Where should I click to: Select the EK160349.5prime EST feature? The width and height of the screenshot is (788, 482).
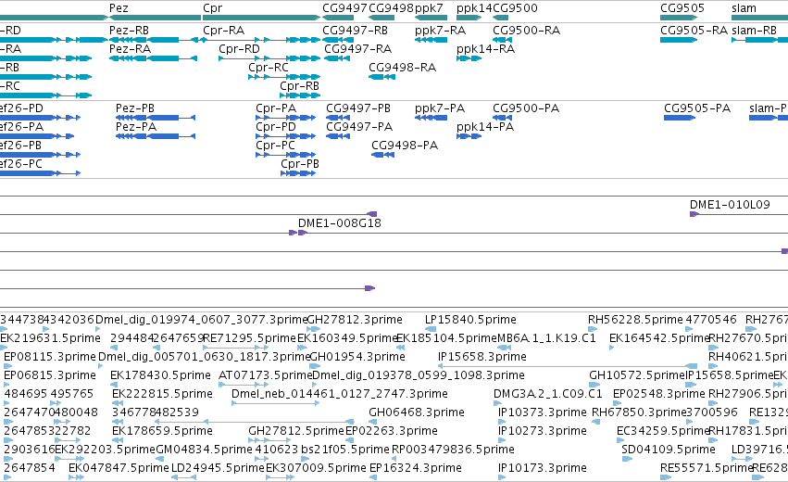pyautogui.click(x=302, y=348)
